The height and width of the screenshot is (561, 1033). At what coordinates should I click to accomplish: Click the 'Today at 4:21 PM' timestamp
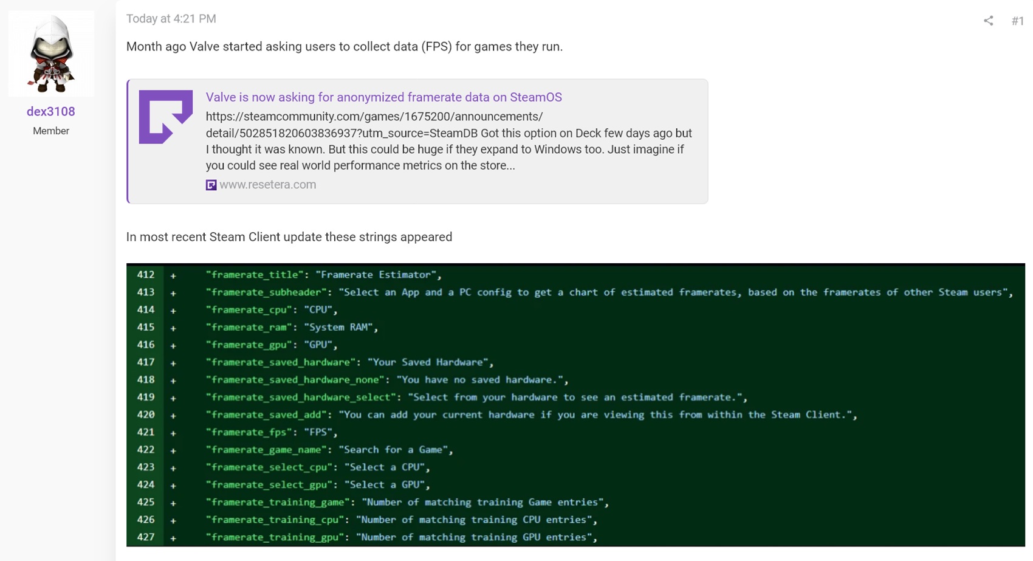coord(171,19)
